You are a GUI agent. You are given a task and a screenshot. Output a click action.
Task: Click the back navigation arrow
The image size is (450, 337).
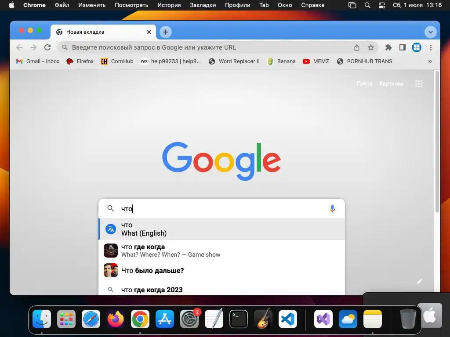pyautogui.click(x=19, y=47)
